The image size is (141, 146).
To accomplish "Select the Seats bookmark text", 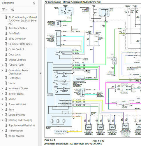I will click(x=11, y=109).
